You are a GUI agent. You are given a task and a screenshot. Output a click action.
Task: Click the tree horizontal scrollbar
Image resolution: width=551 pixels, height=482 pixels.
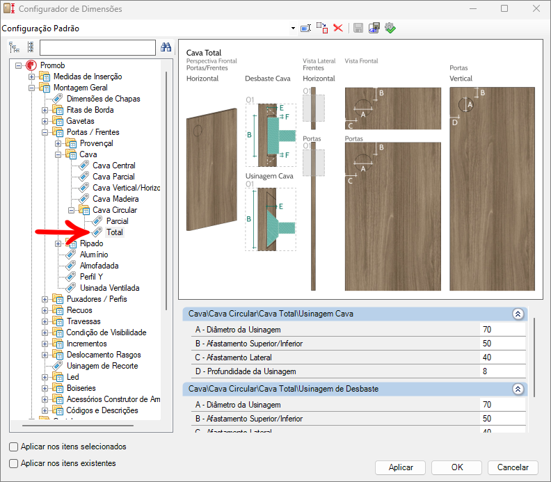(78, 426)
